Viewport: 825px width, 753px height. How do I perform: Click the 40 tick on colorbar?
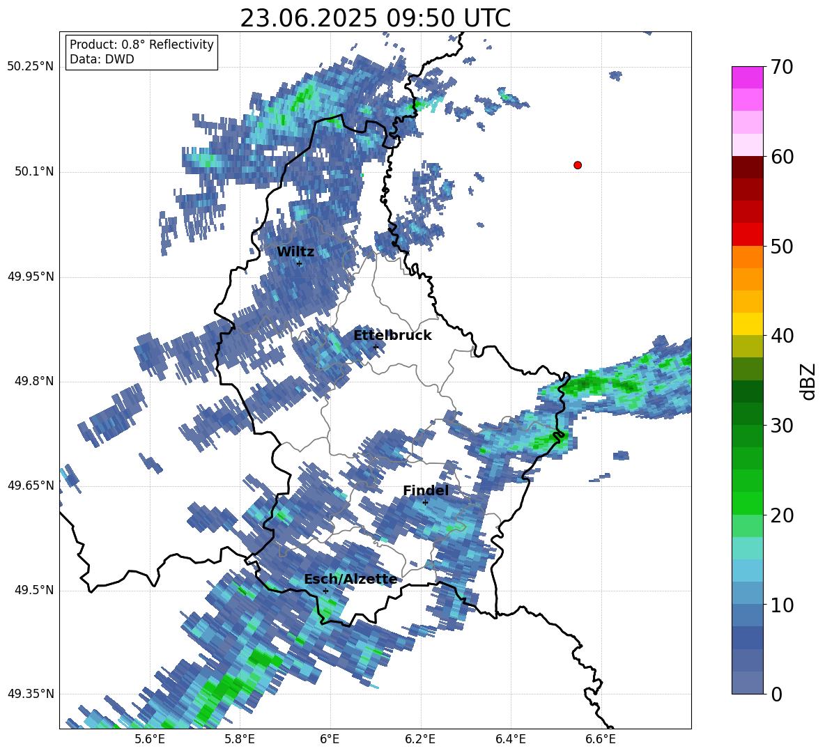(x=782, y=336)
